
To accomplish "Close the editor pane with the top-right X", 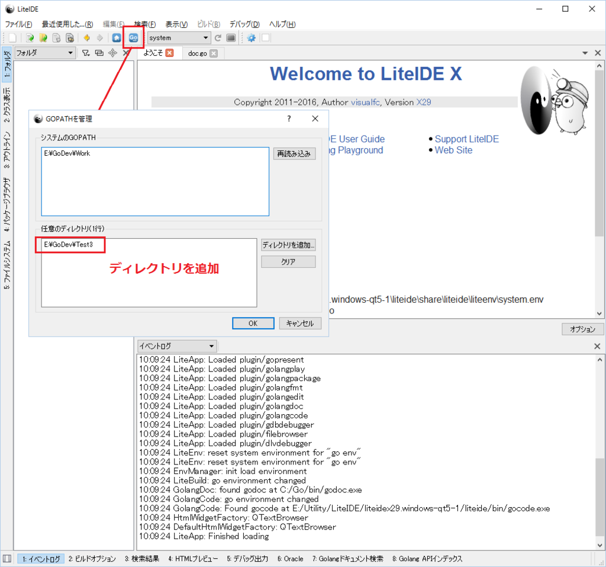I will click(598, 53).
